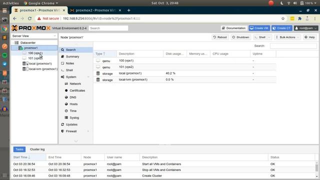The image size is (320, 180).
Task: Click the Datacenter server icon in the tree
Action: (x=16, y=42)
